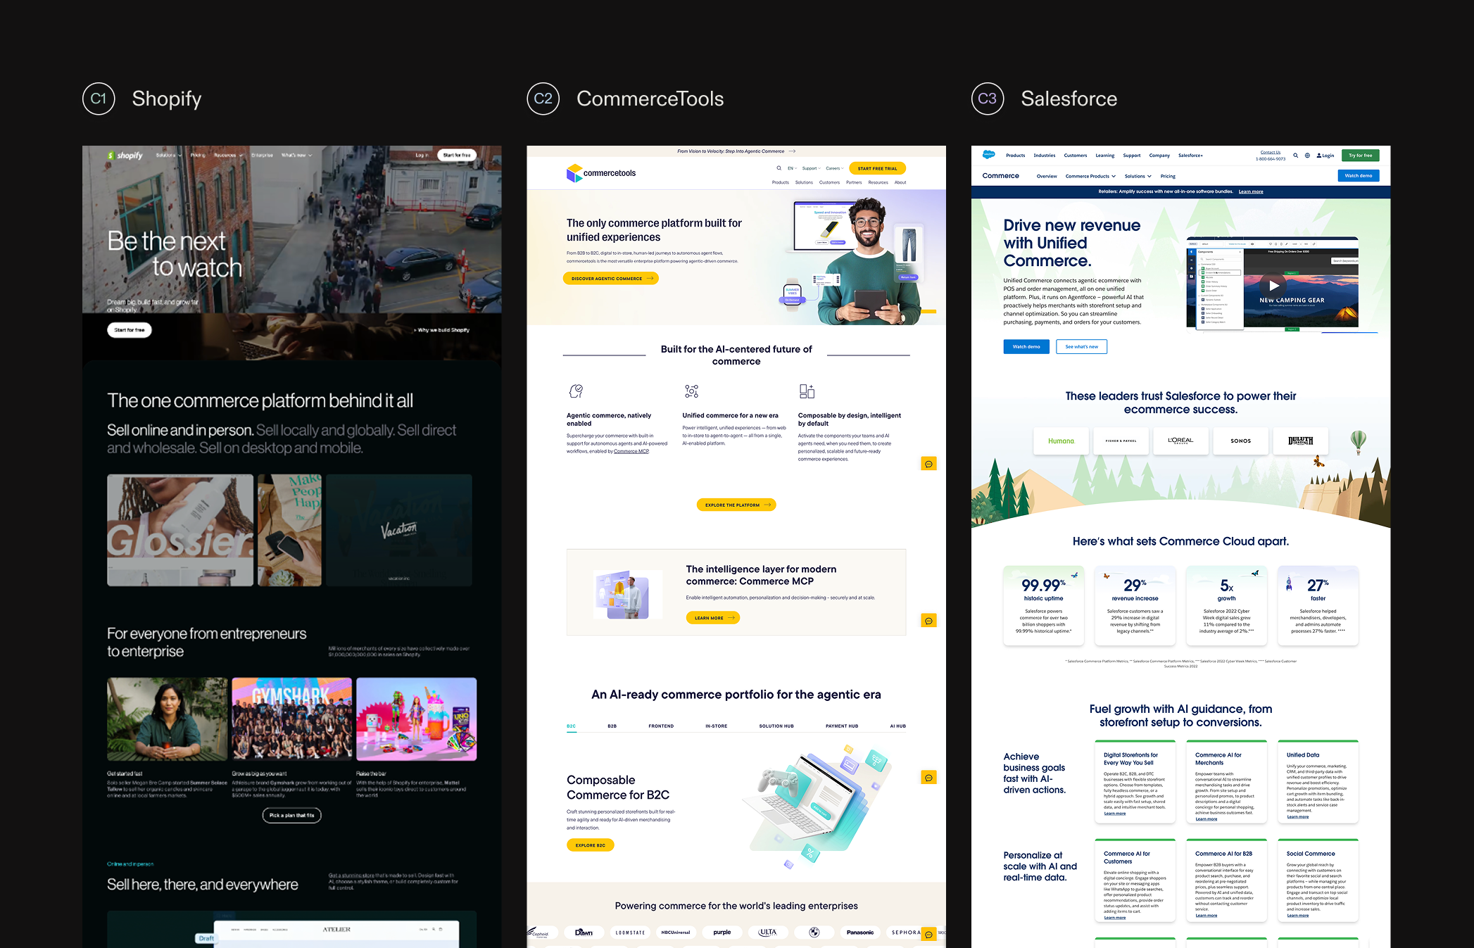
Task: Click Why we build Shopify link
Action: (x=441, y=330)
